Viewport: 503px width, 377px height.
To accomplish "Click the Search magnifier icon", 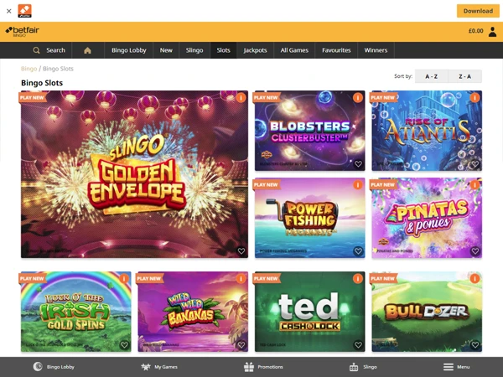I will pos(37,50).
